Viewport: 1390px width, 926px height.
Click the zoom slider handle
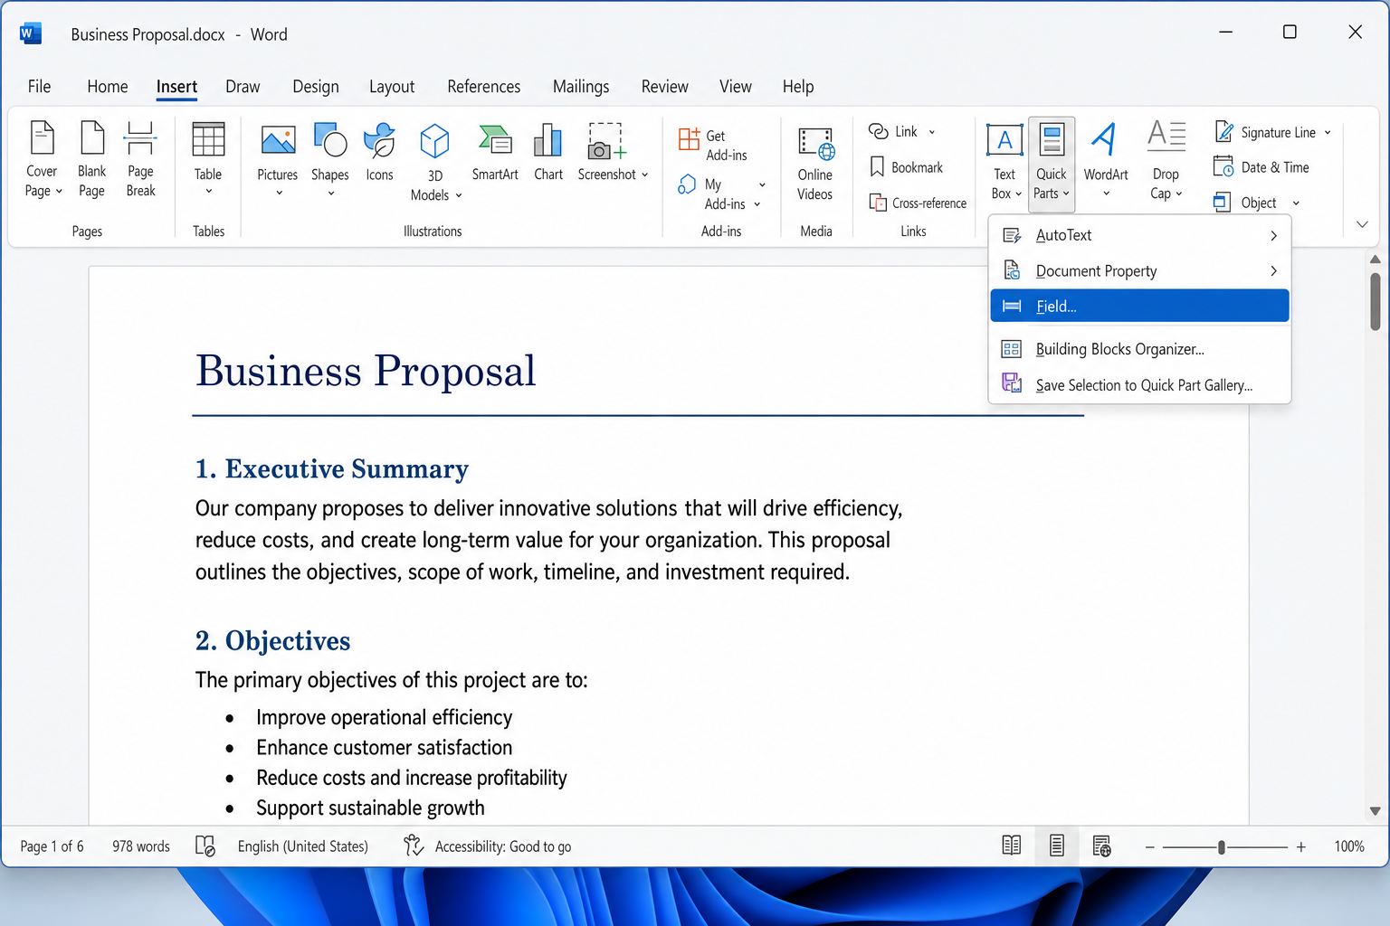(x=1222, y=847)
